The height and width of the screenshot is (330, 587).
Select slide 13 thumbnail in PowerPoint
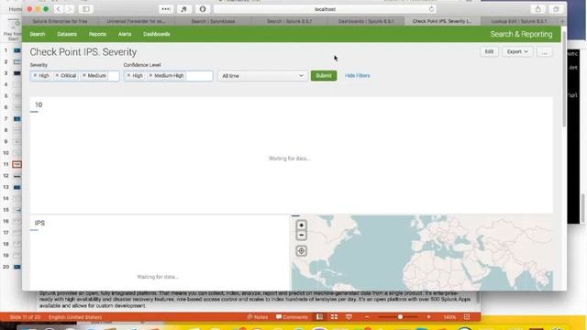point(17,187)
